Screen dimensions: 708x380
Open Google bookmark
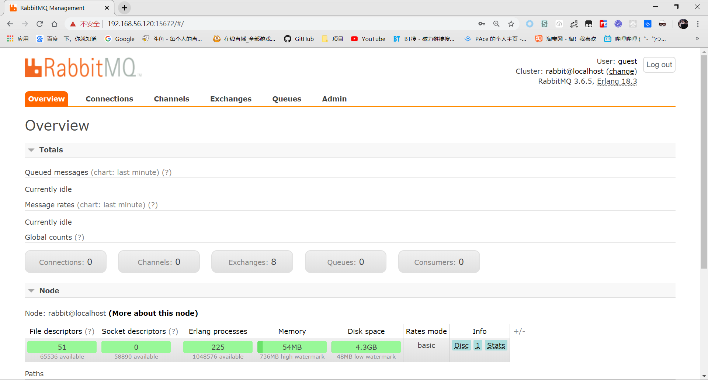pos(120,39)
